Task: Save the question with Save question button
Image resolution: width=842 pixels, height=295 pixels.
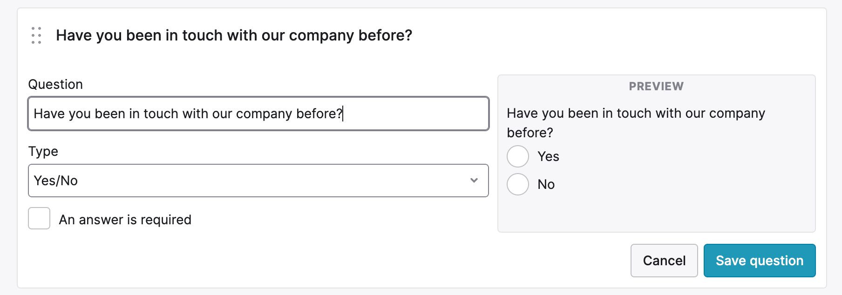Action: tap(760, 261)
